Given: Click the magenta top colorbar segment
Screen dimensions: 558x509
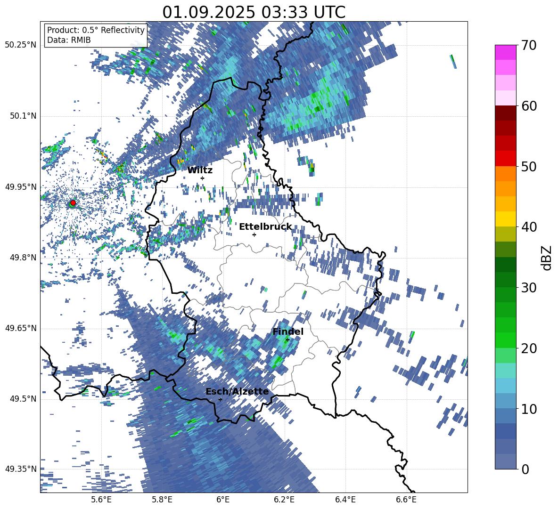Looking at the screenshot, I should coord(505,52).
